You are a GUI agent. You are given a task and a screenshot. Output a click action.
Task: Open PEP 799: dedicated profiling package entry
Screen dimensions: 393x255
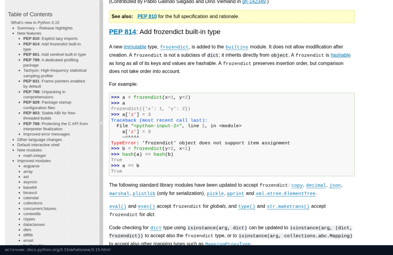51,62
